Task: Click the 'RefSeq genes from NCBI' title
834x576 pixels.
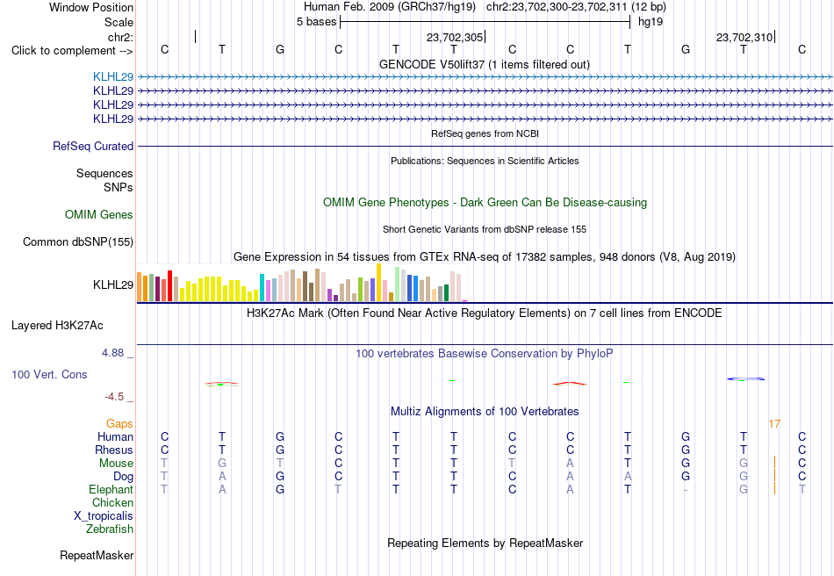Action: click(485, 133)
